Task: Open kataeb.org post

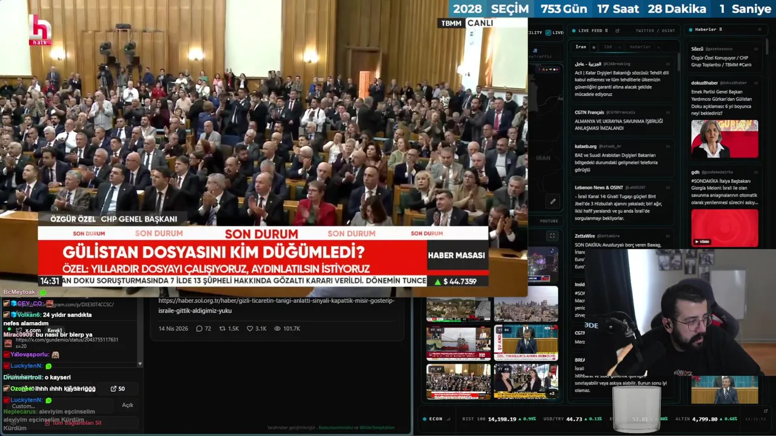Action: click(623, 159)
